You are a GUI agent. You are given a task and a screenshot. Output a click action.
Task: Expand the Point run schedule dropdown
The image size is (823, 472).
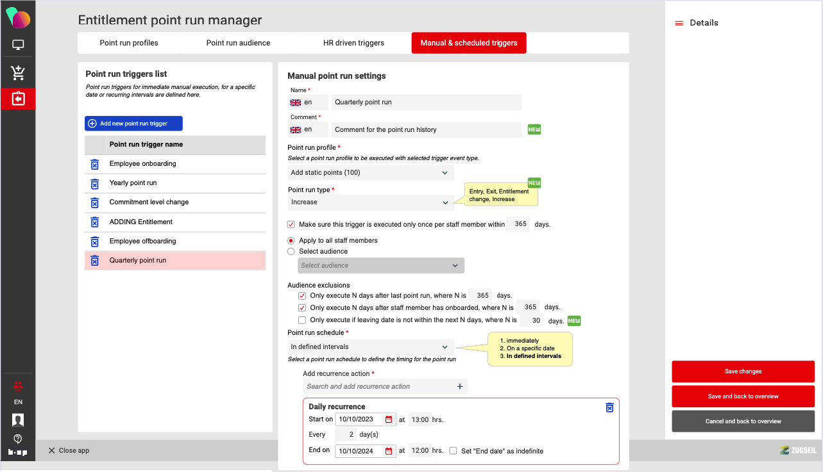(x=371, y=347)
